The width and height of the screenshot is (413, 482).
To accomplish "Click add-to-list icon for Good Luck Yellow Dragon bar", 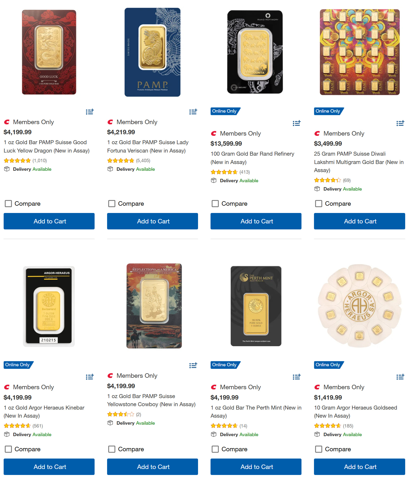I will point(90,112).
